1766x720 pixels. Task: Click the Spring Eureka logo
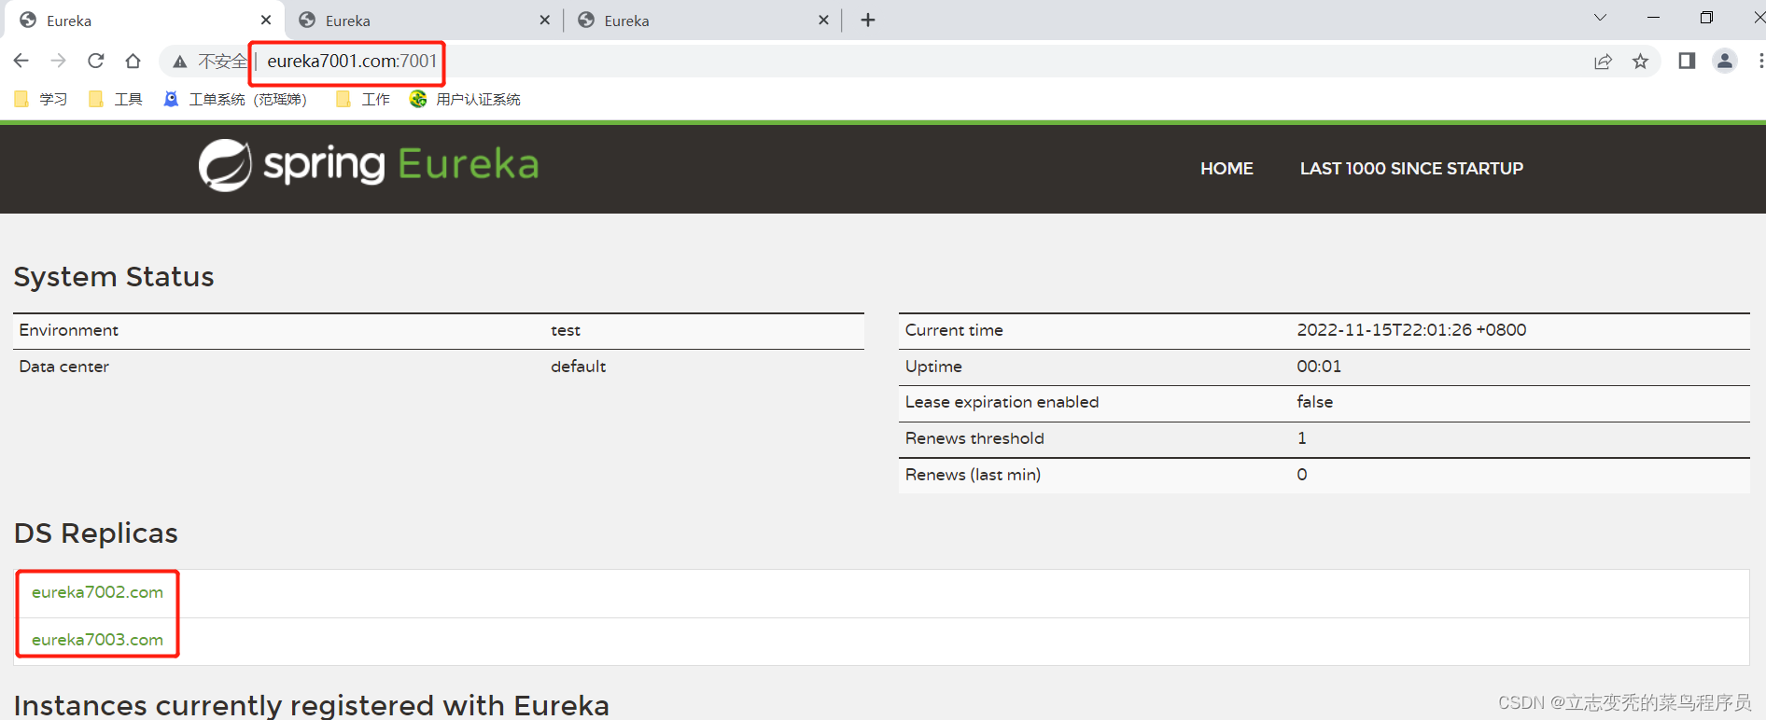[369, 165]
